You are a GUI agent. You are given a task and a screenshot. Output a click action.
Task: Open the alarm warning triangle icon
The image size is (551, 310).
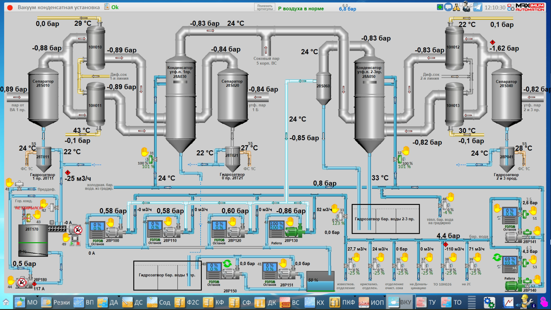click(457, 7)
